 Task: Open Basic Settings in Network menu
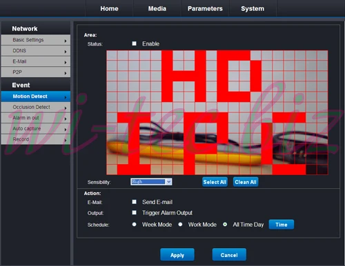[x=36, y=40]
